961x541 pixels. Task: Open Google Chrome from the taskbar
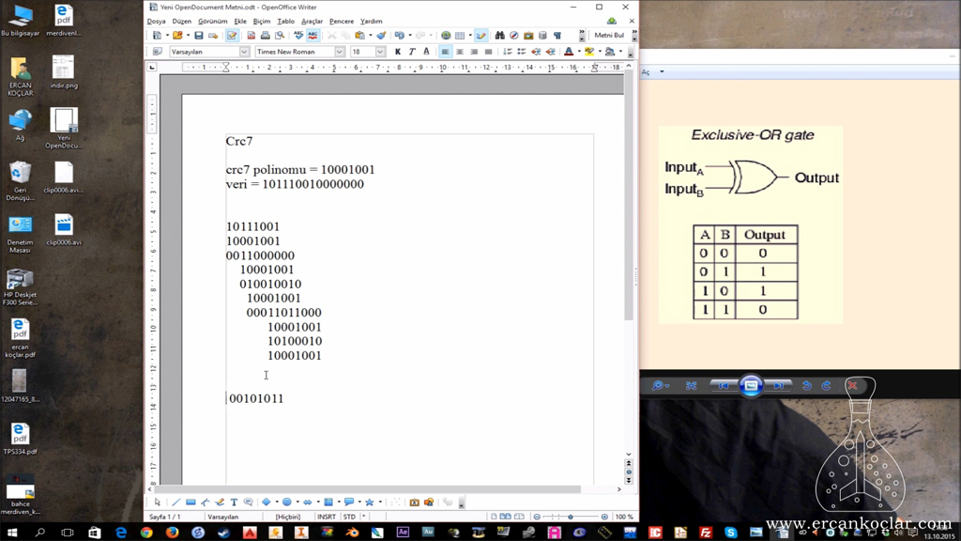tap(146, 533)
